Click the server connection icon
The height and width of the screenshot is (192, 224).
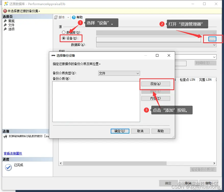[5, 137]
